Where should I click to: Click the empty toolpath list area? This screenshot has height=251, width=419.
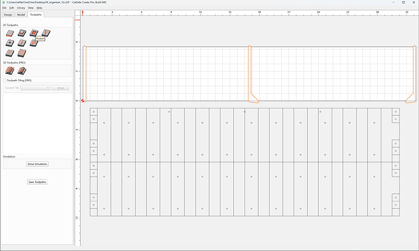[x=38, y=122]
